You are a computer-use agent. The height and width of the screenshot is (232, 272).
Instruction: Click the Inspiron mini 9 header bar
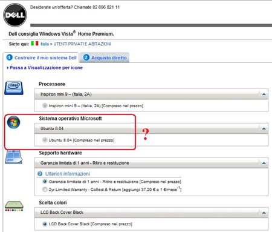151,94
